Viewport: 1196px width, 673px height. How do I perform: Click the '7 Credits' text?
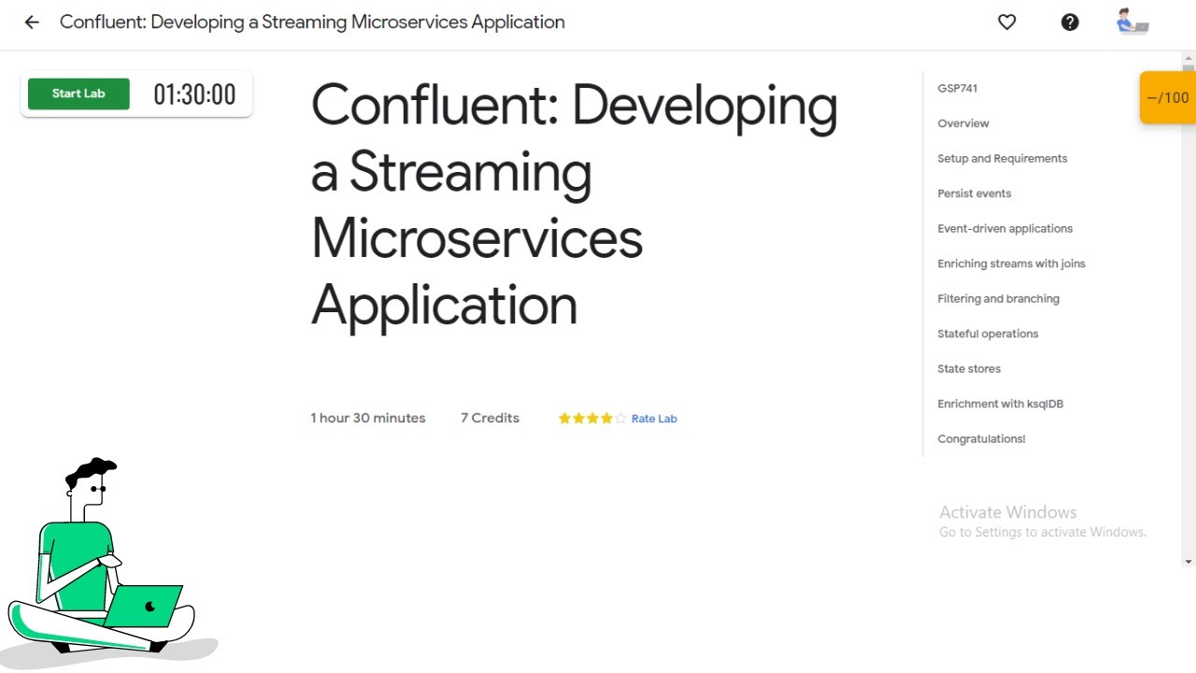point(490,418)
